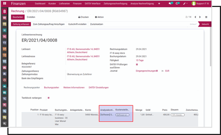Click the [Software] S... analytic account cell
The height and width of the screenshot is (135, 221).
pyautogui.click(x=107, y=115)
